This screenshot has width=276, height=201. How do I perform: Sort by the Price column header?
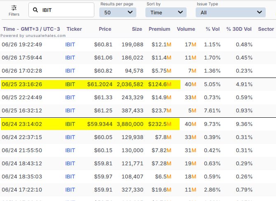[105, 29]
